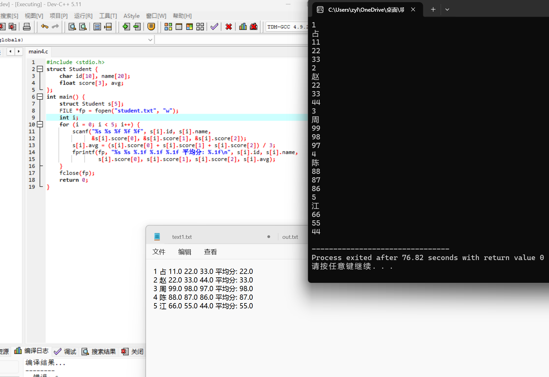Click the Goto function toolbar icon
Viewport: 549px width, 377px height.
(97, 27)
